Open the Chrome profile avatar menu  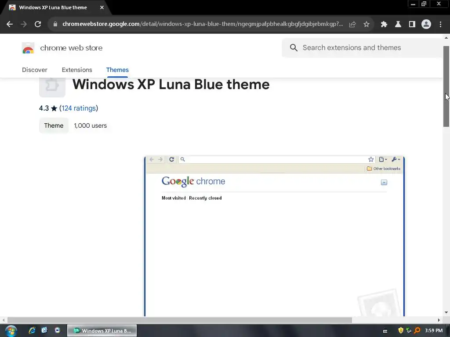pos(426,25)
